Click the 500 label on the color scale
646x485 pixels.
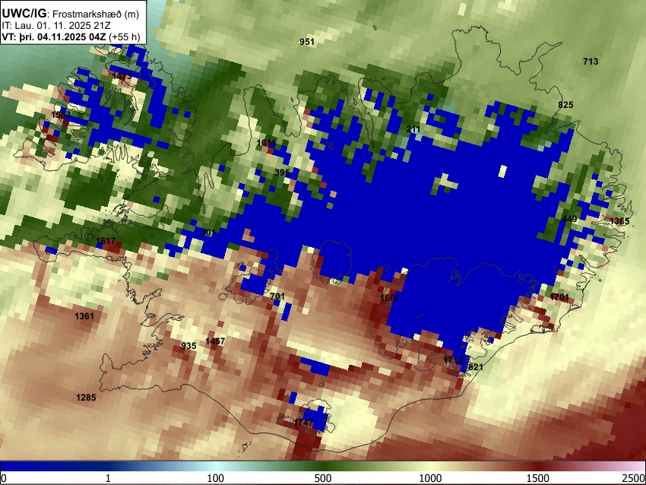click(323, 478)
